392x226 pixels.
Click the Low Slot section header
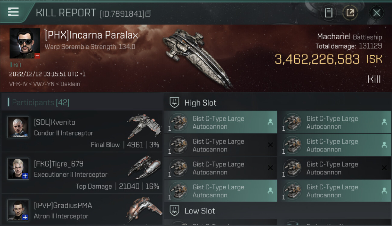(x=200, y=211)
